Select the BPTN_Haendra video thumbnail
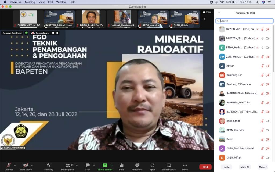 [x=153, y=19]
